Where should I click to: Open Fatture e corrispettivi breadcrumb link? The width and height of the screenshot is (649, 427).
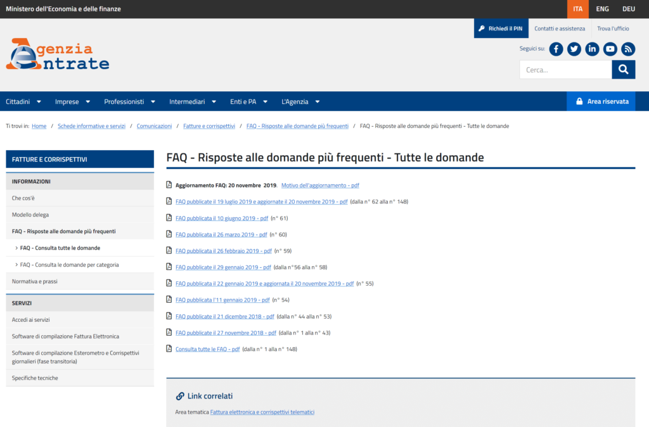[209, 126]
